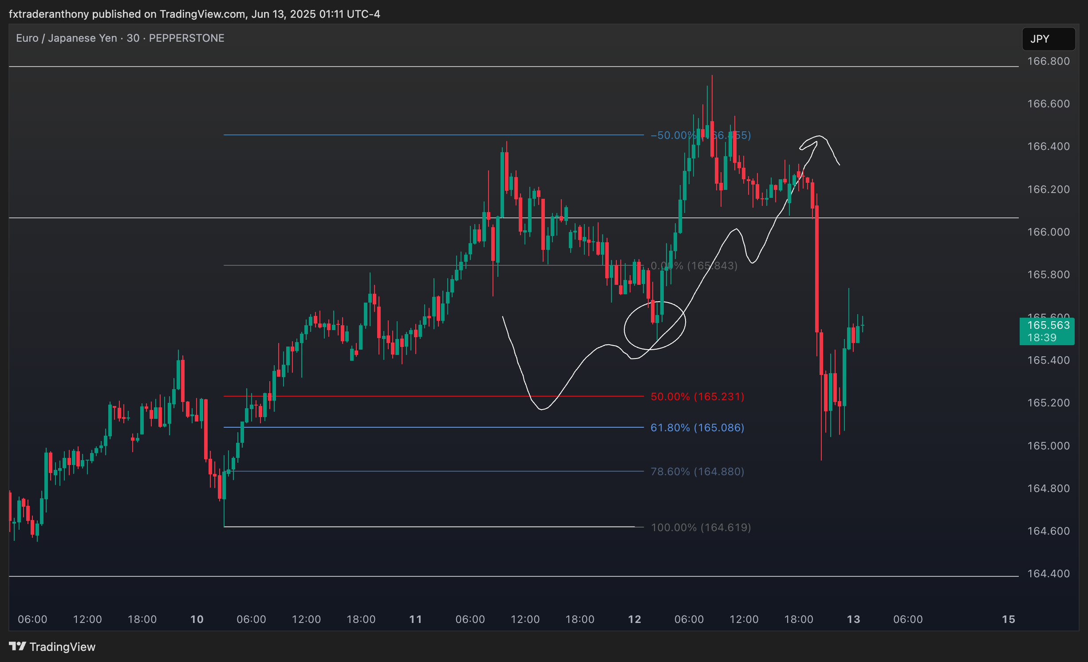The width and height of the screenshot is (1088, 662).
Task: Click the 164.800 price axis label
Action: pyautogui.click(x=1049, y=489)
